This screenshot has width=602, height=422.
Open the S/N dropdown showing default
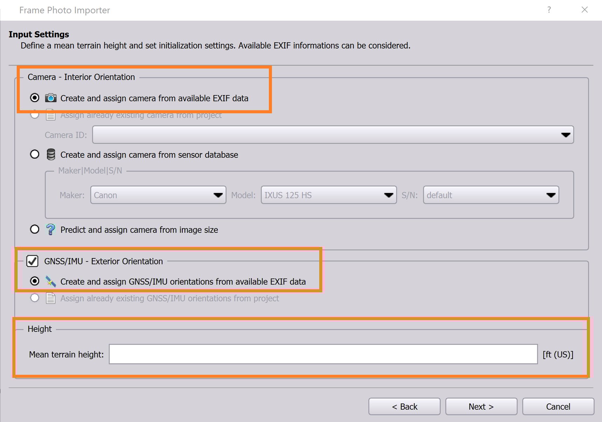(x=551, y=195)
